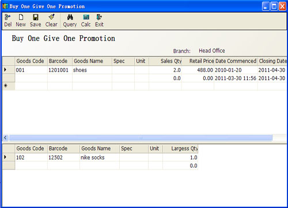The image size is (288, 208).
Task: Select barcode cell 1201001
Action: coord(60,70)
